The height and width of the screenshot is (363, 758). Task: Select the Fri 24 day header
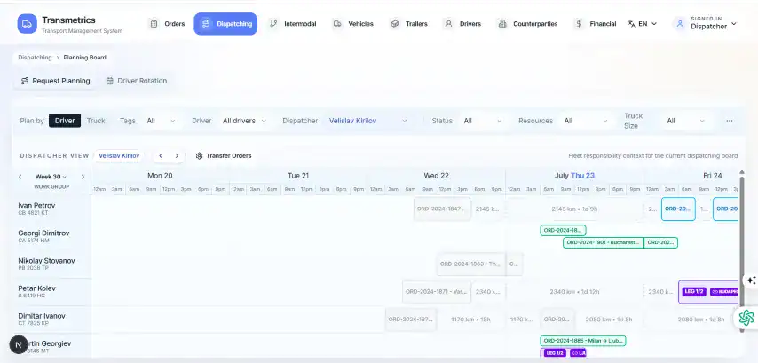coord(713,176)
